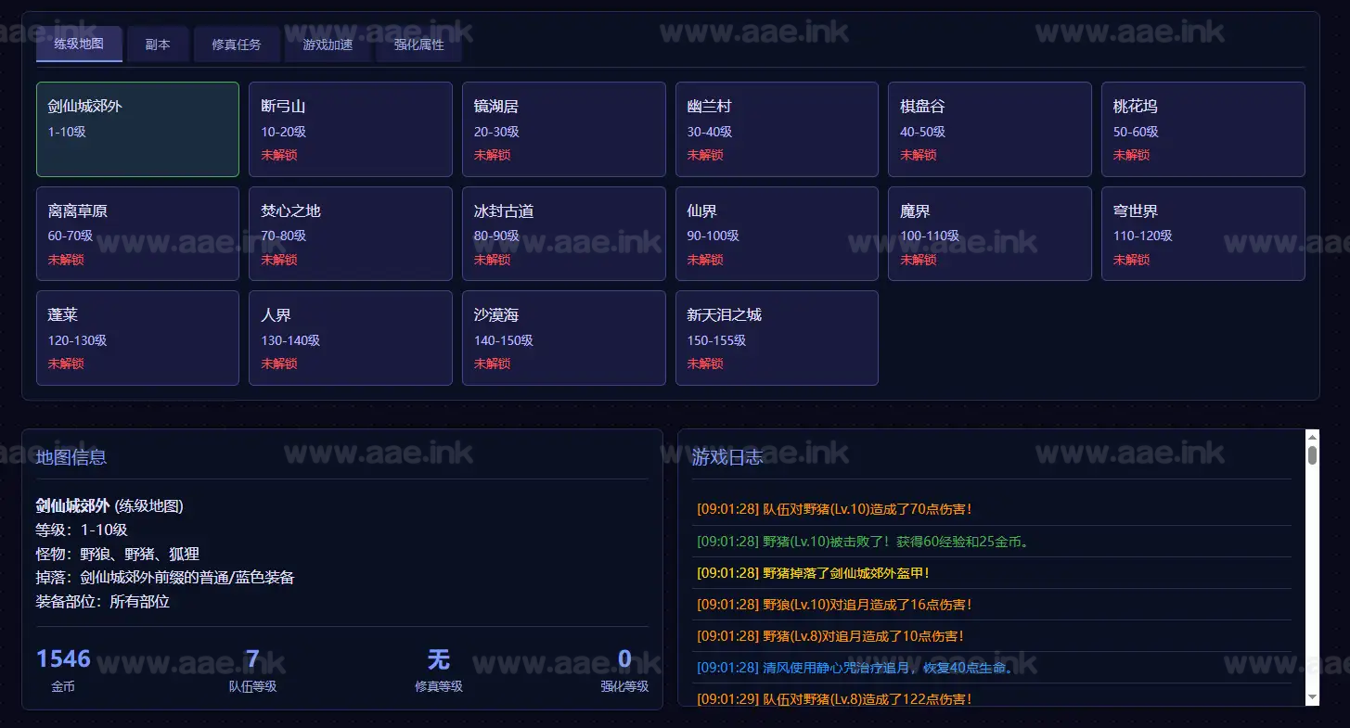The image size is (1350, 728).
Task: Switch to the 副本 tab
Action: [158, 44]
